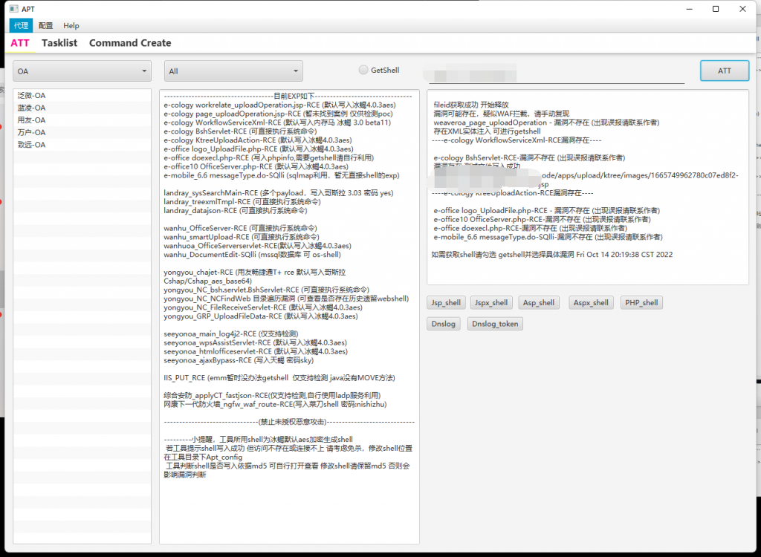Click the Dnslog button

click(443, 324)
